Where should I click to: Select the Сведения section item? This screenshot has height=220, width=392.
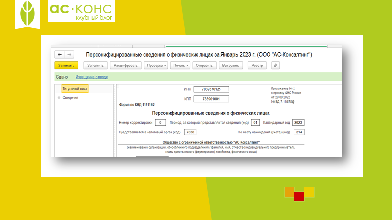point(70,98)
